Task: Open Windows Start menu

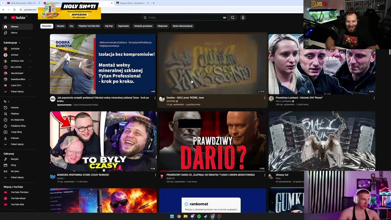Action: pyautogui.click(x=172, y=216)
